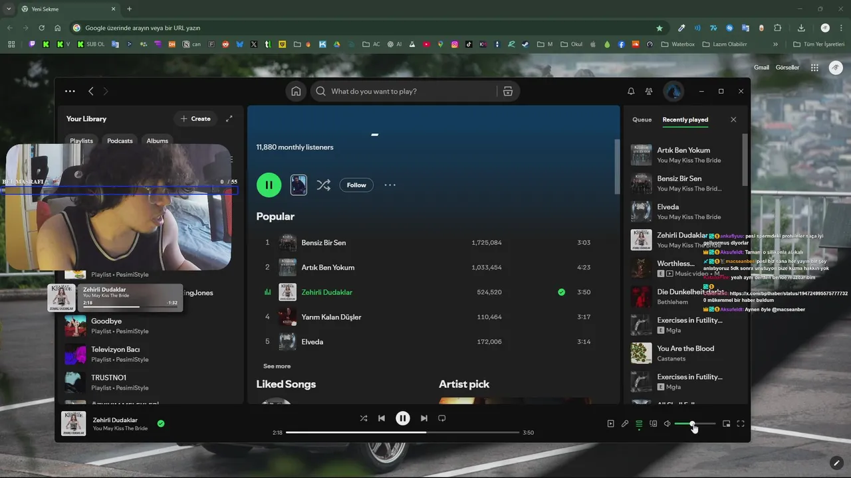Go back with the Spotify arrow

[91, 92]
